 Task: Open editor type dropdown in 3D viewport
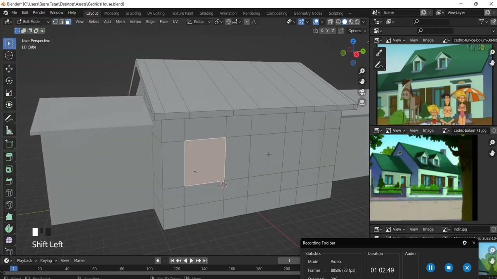pos(9,22)
